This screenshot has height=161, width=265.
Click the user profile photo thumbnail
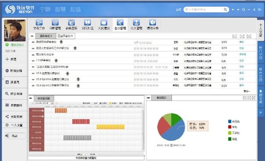coord(15,30)
